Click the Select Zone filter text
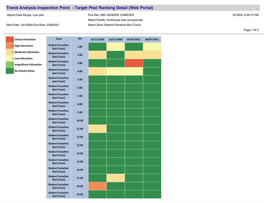The image size is (264, 203). pos(114,25)
